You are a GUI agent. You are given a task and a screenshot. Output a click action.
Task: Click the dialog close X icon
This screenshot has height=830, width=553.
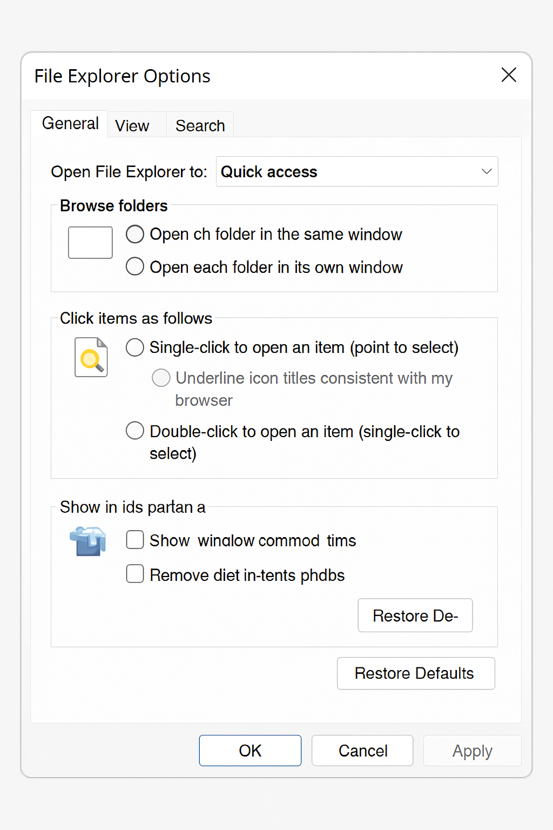(x=508, y=75)
